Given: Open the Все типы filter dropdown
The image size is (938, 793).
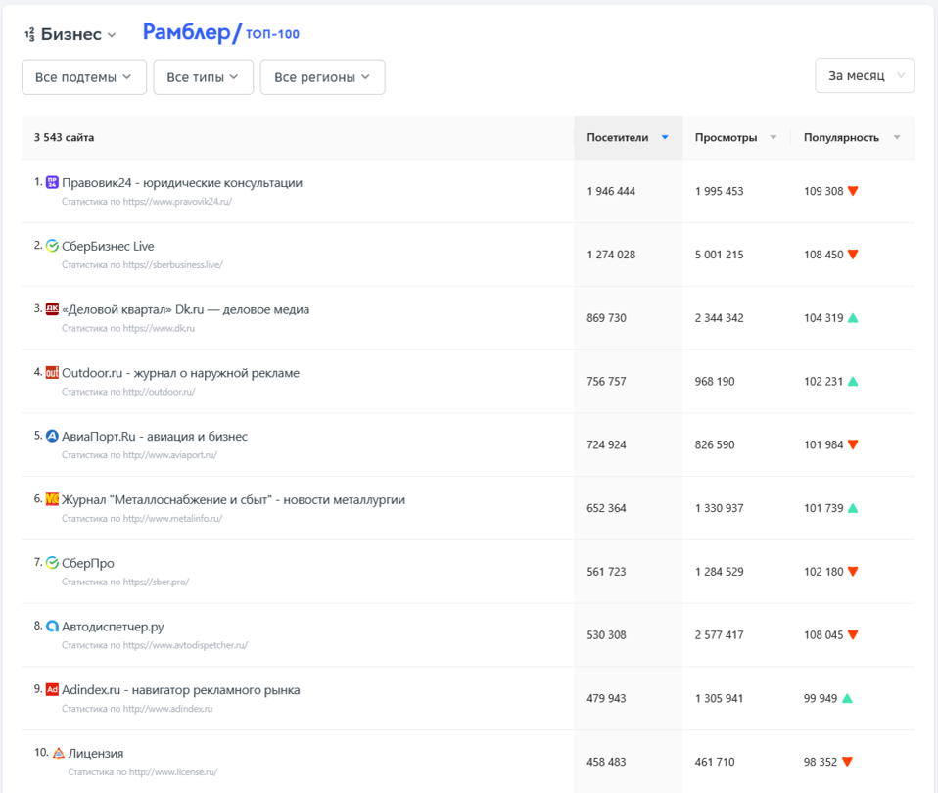Looking at the screenshot, I should click(x=204, y=77).
